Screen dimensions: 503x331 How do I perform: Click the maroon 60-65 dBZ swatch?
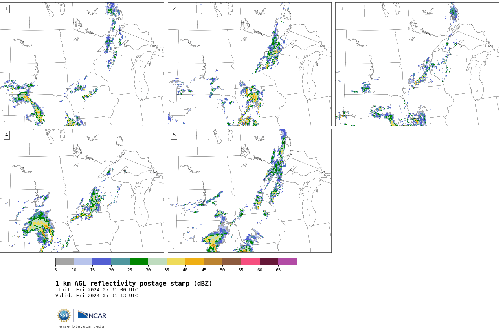(269, 262)
